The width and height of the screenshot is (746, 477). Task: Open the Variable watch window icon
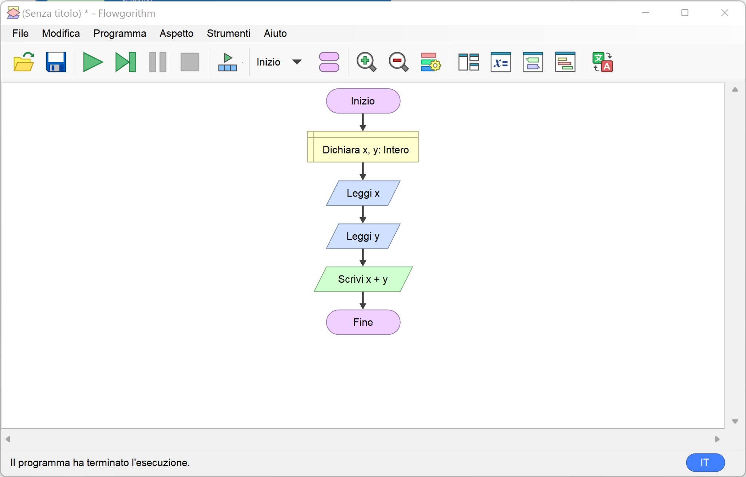point(500,62)
